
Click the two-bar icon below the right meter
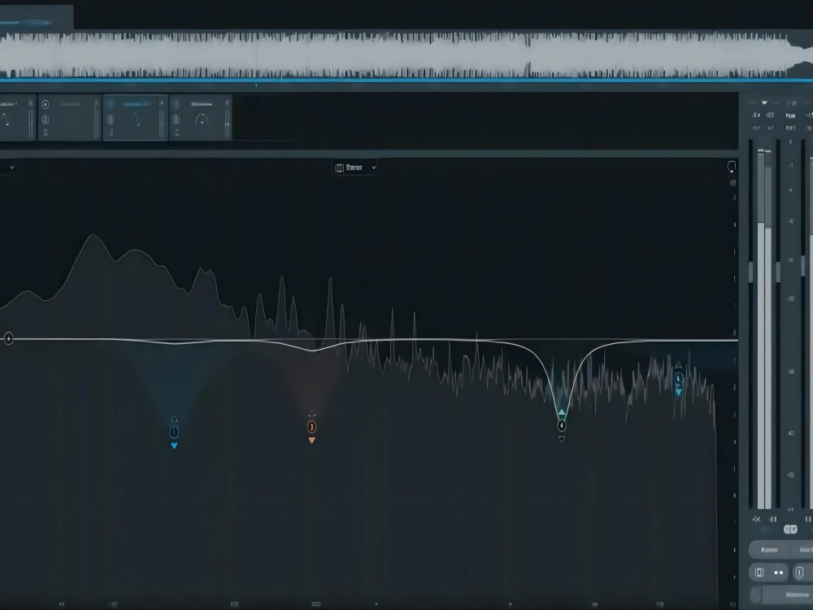tap(808, 519)
